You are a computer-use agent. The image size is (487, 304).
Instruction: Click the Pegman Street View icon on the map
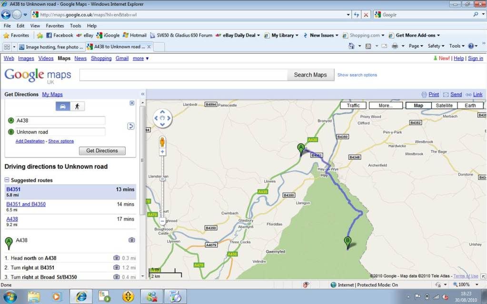pos(162,142)
